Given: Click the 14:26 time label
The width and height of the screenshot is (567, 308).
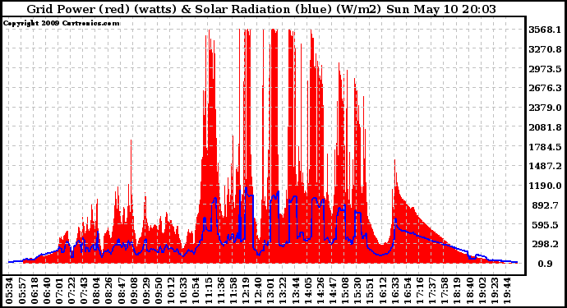Looking at the screenshot, I should [x=320, y=290].
